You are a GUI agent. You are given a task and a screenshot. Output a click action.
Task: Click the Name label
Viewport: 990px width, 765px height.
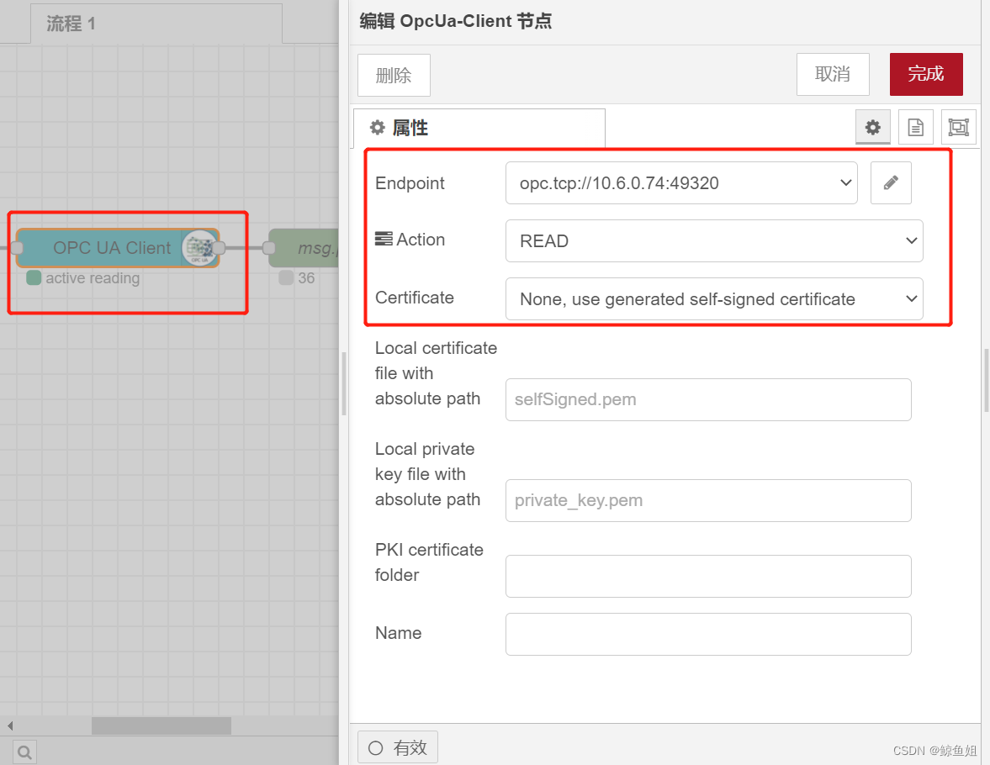399,633
